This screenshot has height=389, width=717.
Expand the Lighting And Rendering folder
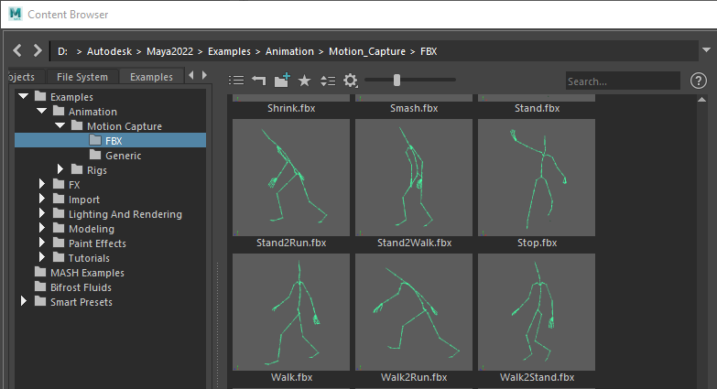tap(41, 213)
